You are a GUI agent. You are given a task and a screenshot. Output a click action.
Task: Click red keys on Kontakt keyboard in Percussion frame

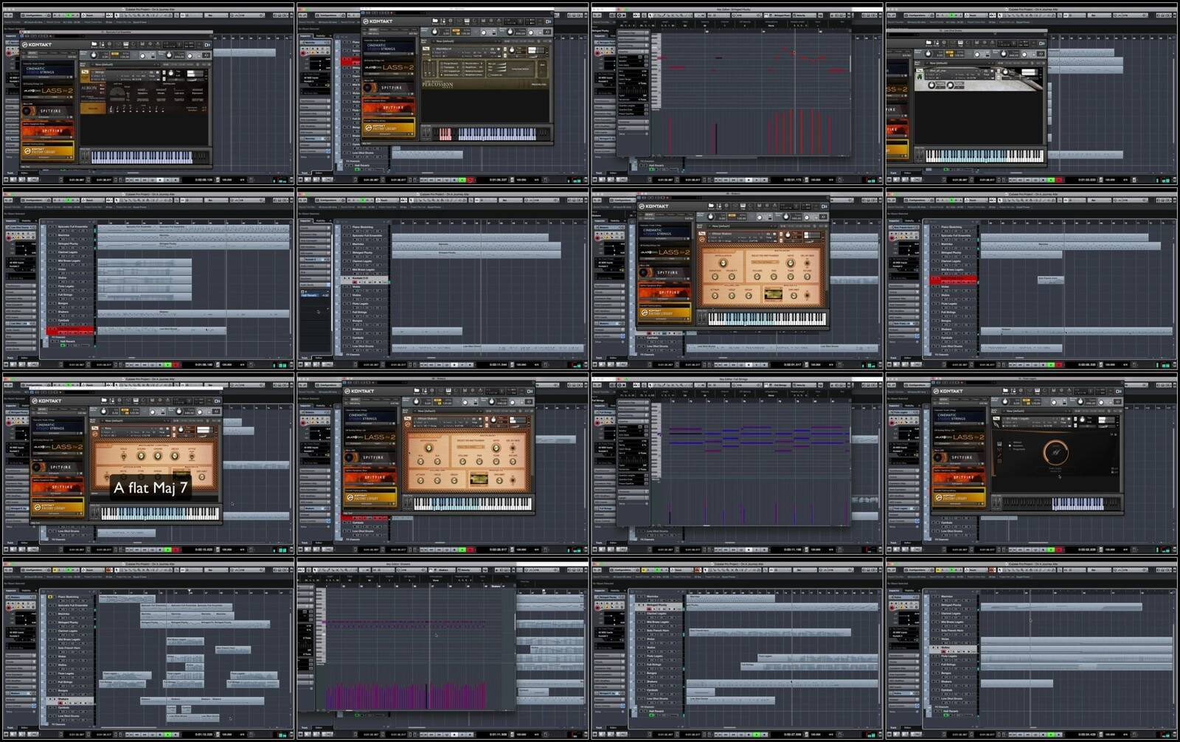click(x=445, y=134)
